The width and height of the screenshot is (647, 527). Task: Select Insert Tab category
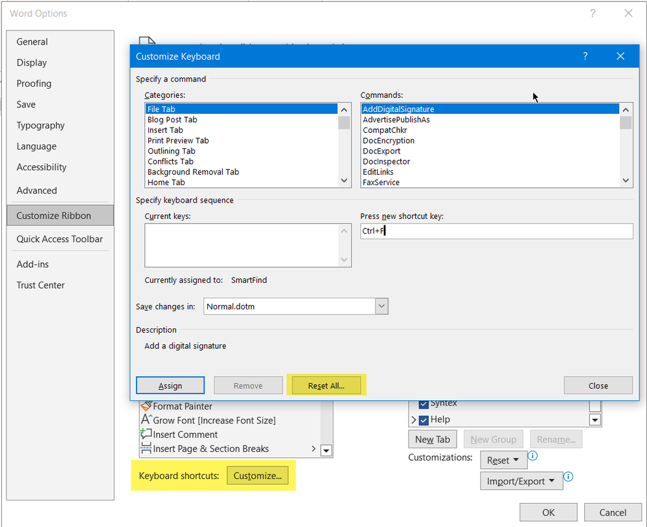(x=242, y=130)
